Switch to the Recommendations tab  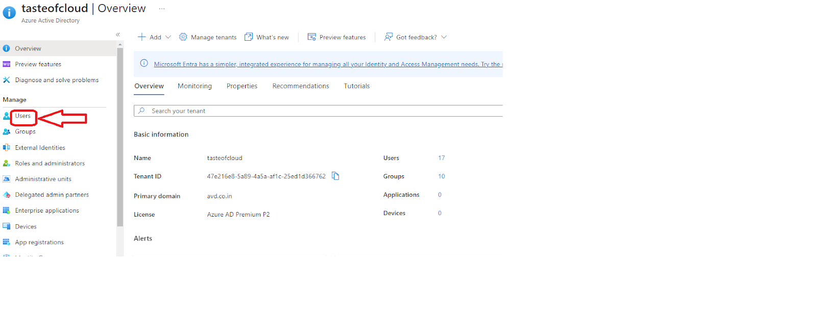[301, 86]
